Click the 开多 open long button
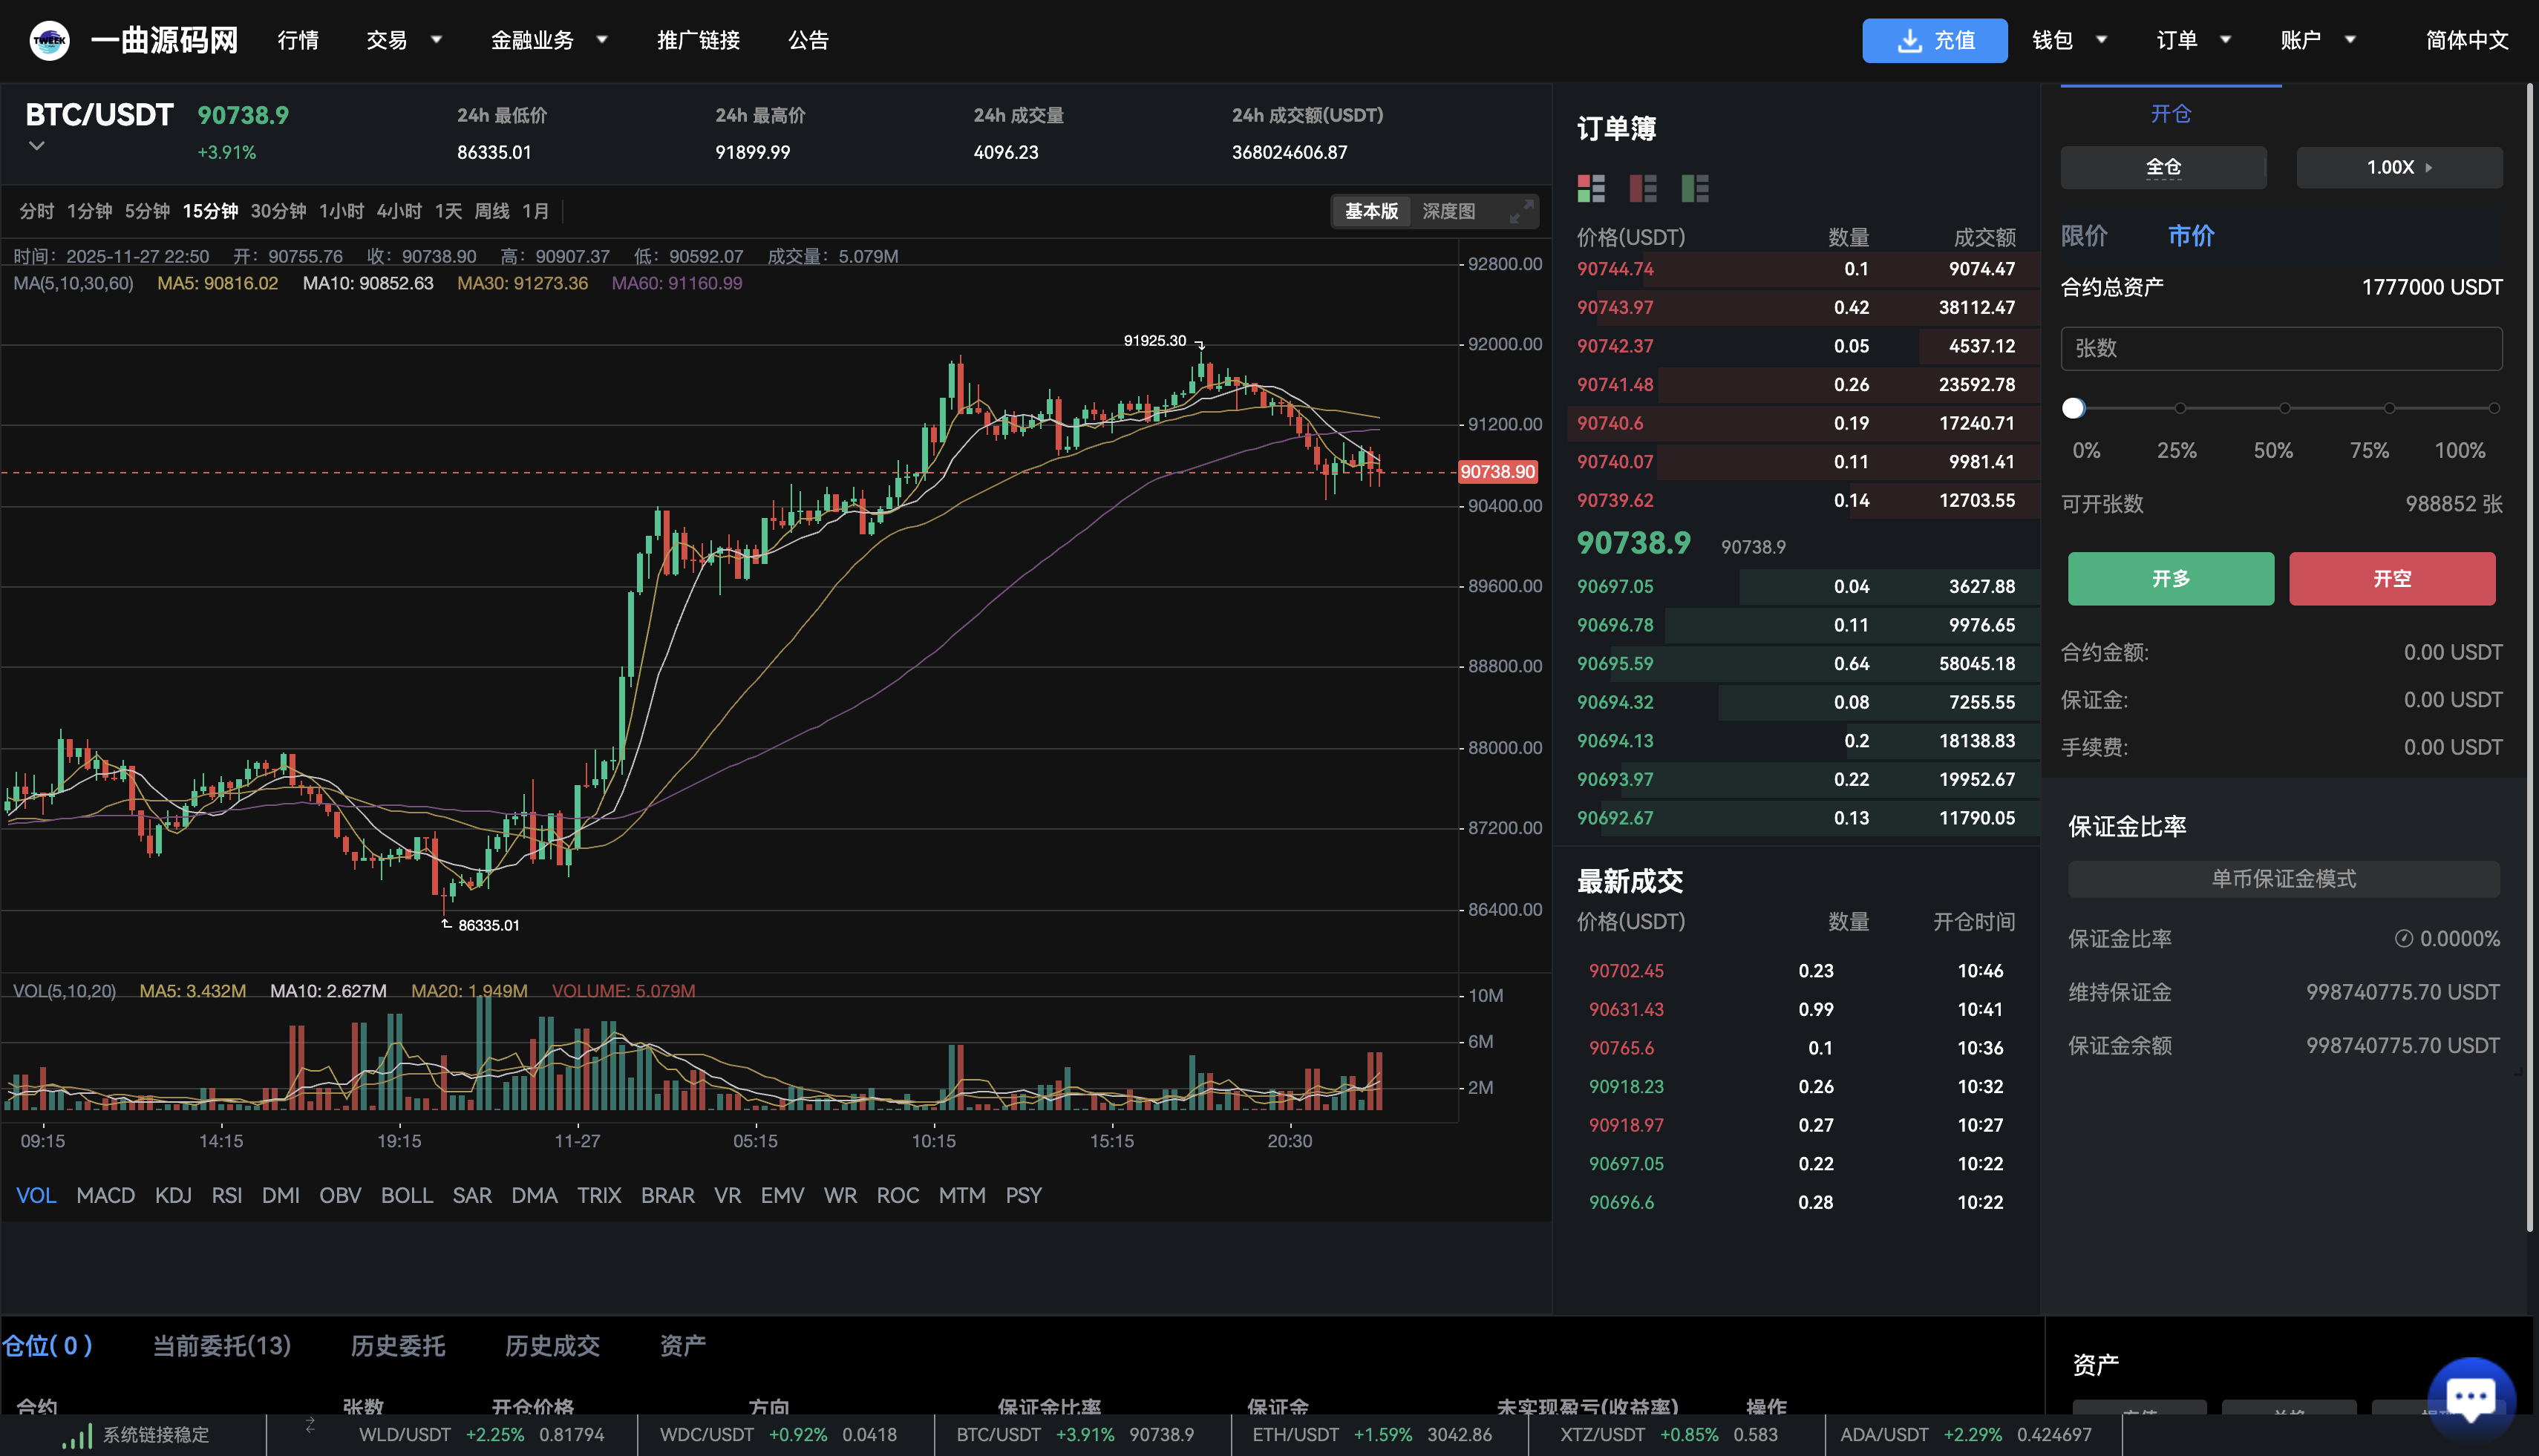The image size is (2539, 1456). click(2170, 578)
